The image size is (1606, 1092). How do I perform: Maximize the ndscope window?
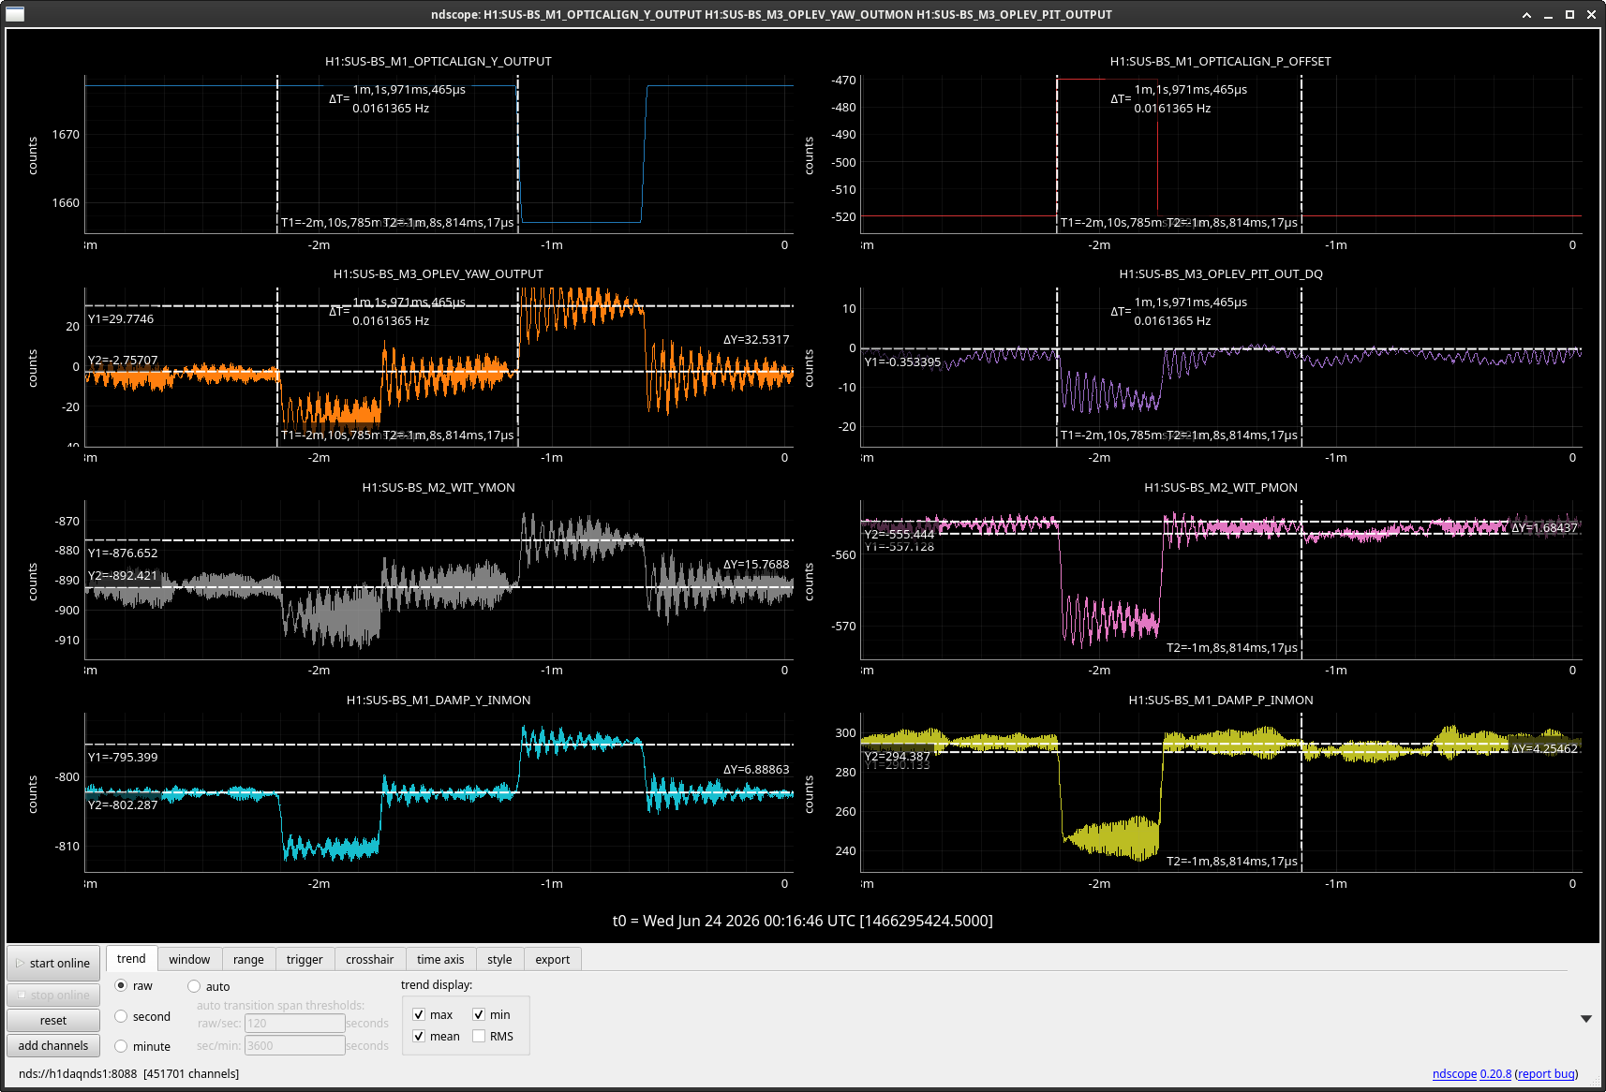tap(1569, 14)
